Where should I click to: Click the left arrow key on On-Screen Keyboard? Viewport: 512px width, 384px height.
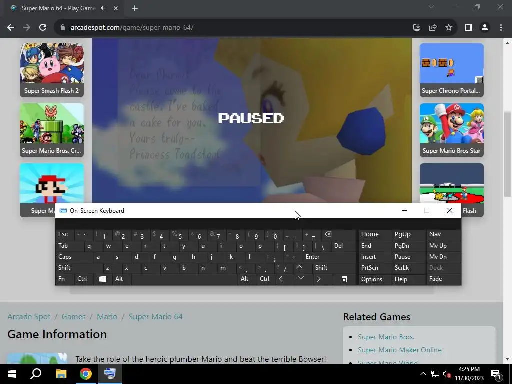[x=281, y=279]
